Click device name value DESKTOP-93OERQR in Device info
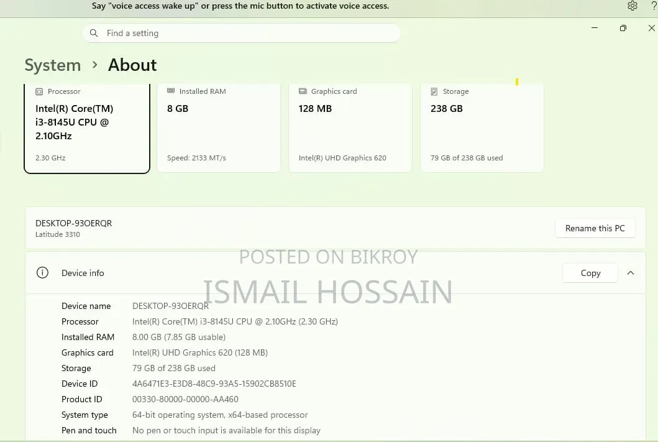Screen dimensions: 658x442 point(170,306)
